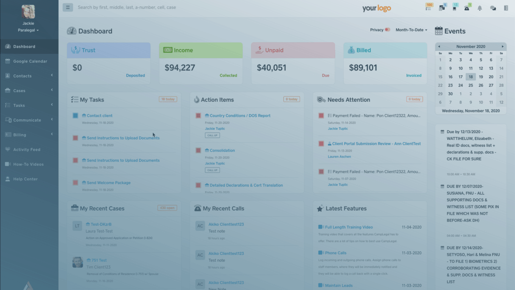Open the notifications bell icon
The height and width of the screenshot is (290, 515).
[479, 7]
